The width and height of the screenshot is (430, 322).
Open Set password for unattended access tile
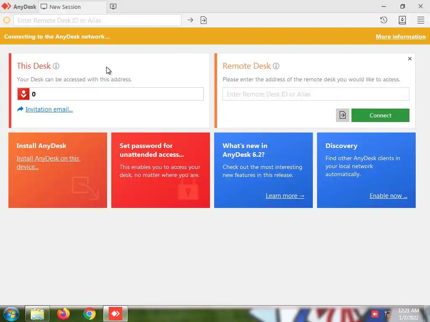click(x=160, y=170)
